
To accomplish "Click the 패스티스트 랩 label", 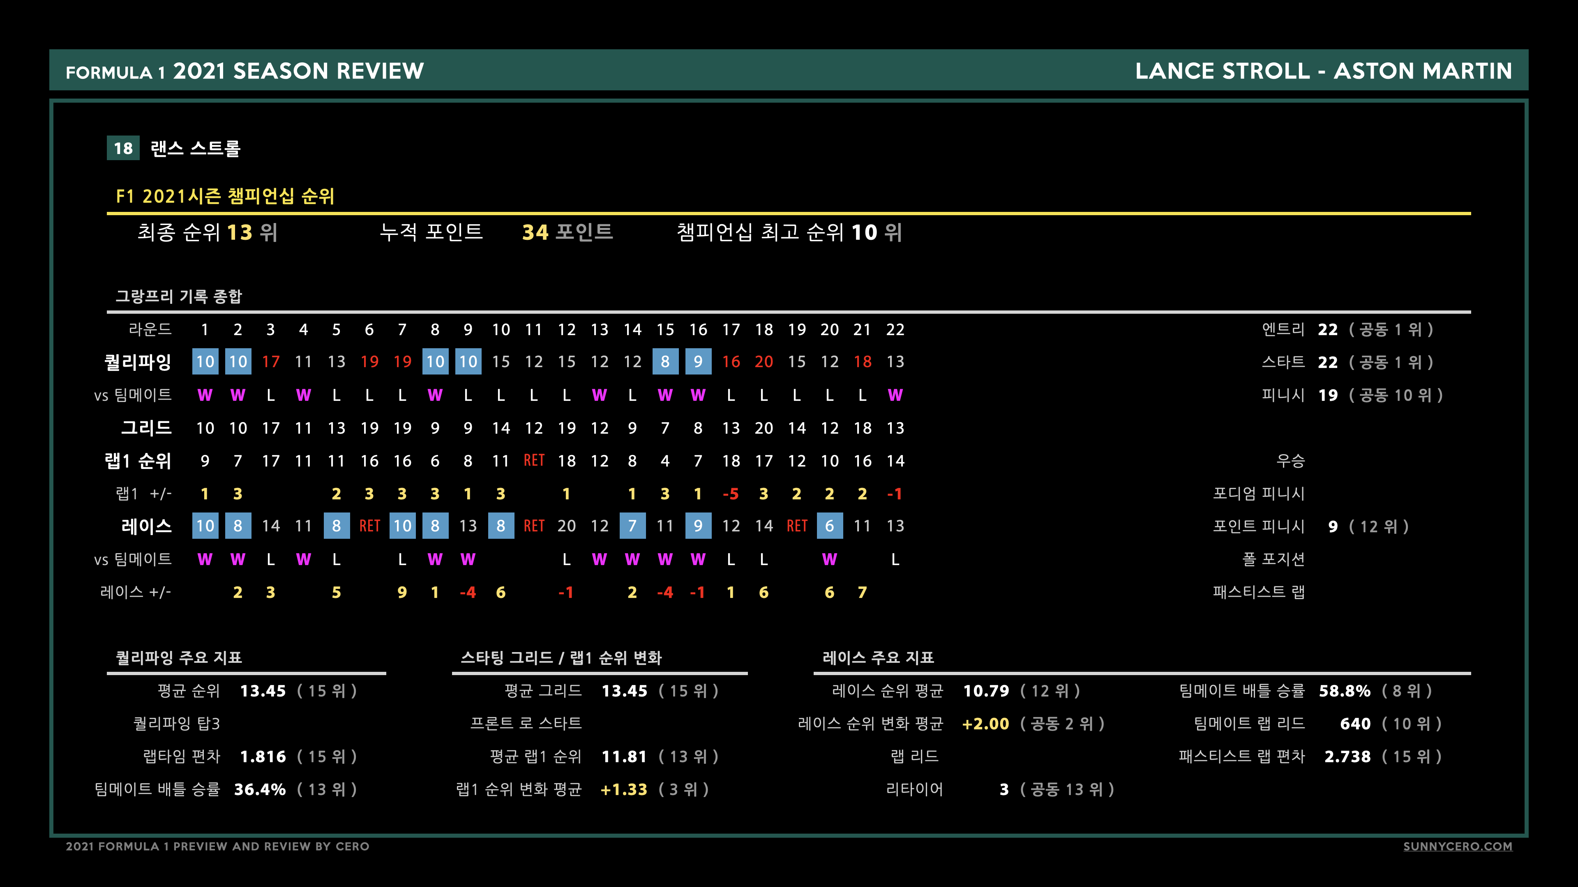I will click(x=1259, y=592).
